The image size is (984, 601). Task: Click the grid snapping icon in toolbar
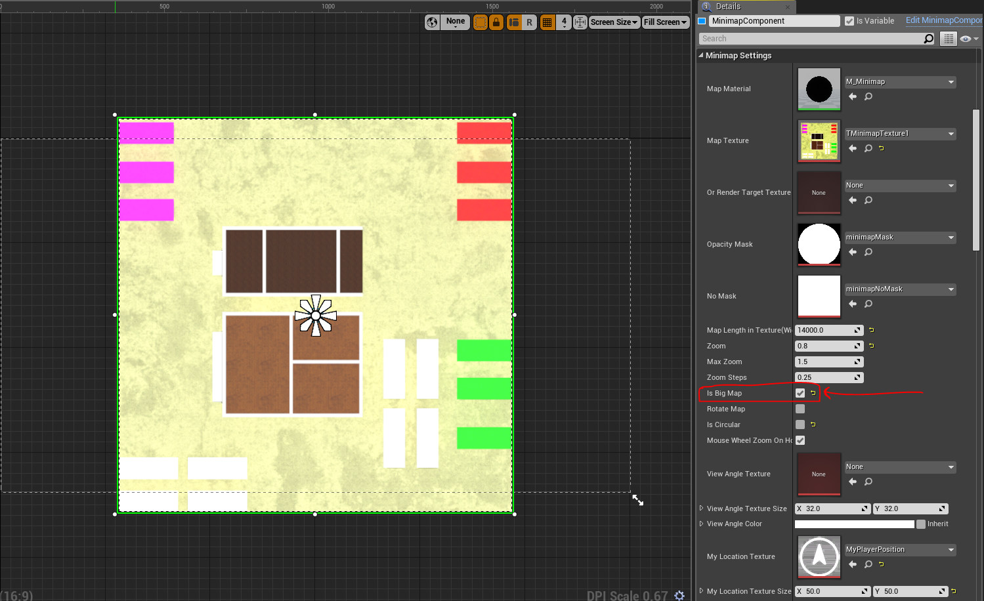click(547, 22)
